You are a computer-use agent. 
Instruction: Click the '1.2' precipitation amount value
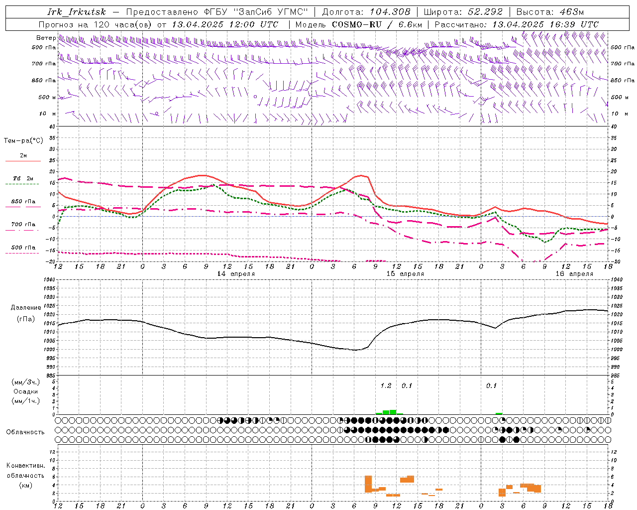coord(386,385)
